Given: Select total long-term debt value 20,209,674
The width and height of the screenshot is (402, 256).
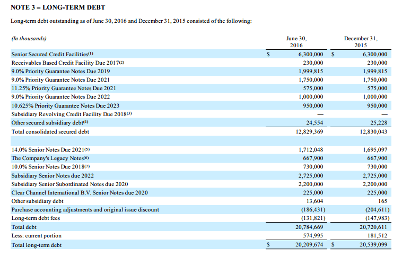Looking at the screenshot, I should (x=309, y=244).
